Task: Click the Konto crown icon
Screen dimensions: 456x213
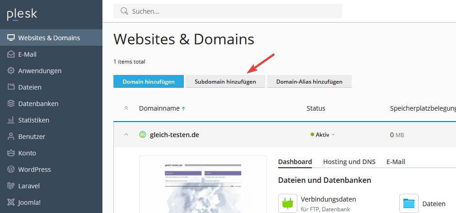Action: (11, 153)
